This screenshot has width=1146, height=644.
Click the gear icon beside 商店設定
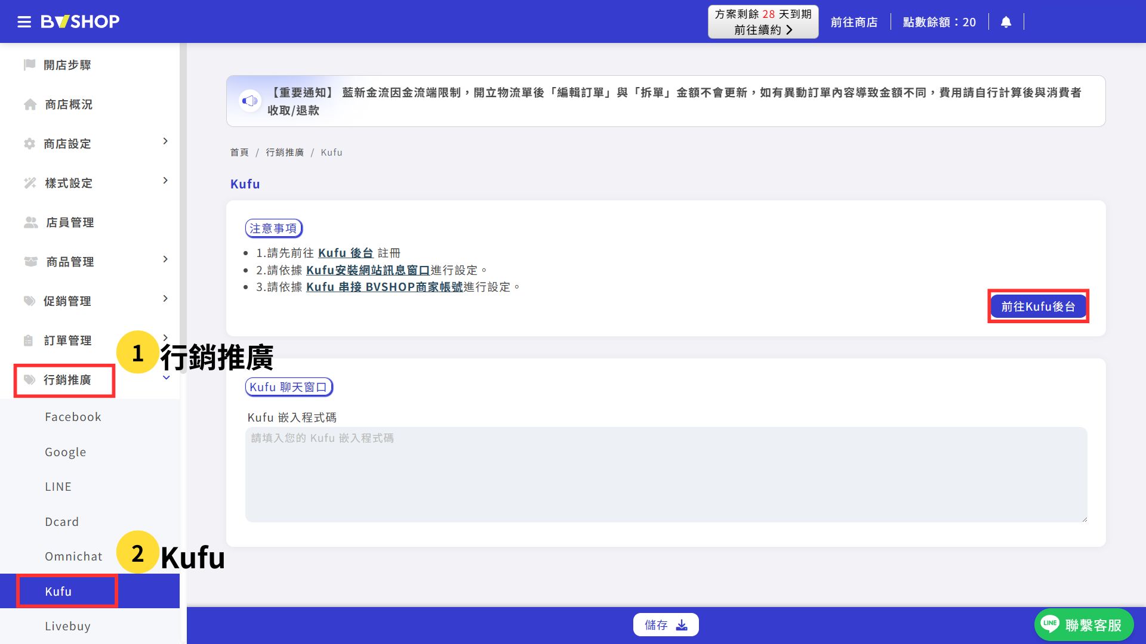point(29,144)
